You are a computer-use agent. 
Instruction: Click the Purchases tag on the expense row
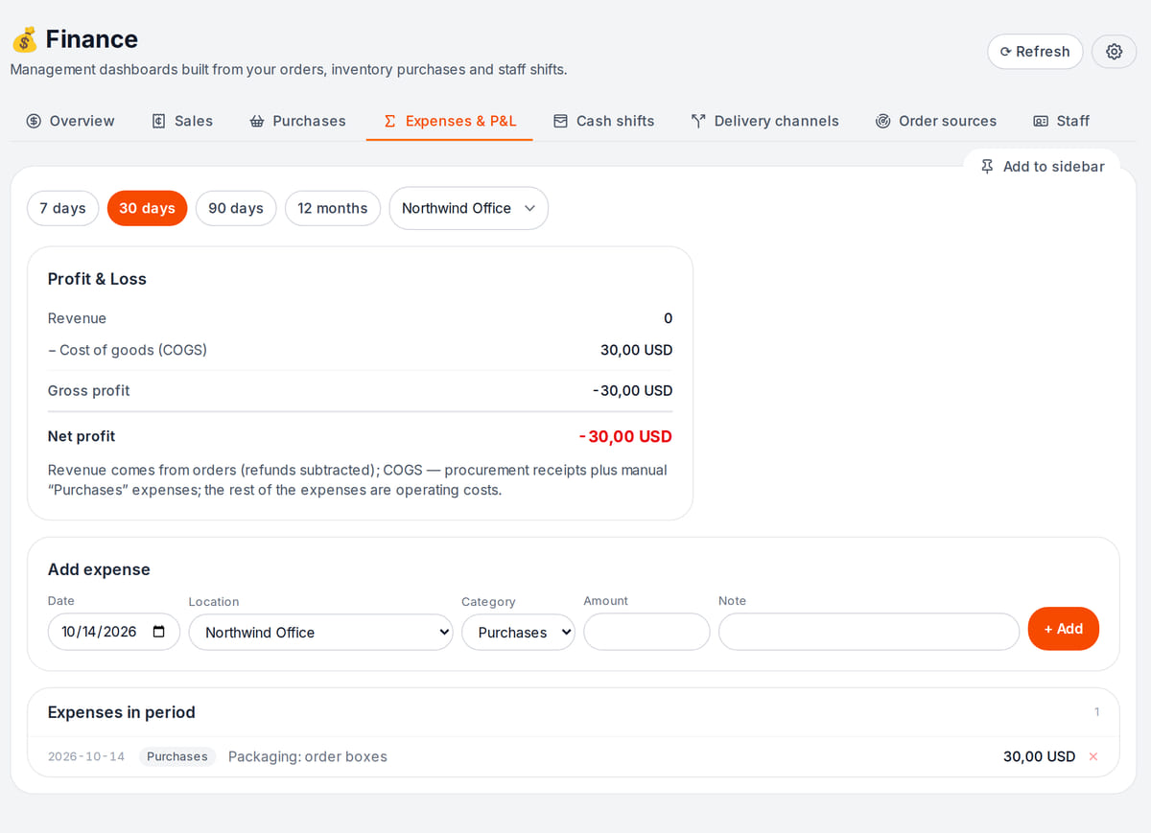[x=177, y=756]
